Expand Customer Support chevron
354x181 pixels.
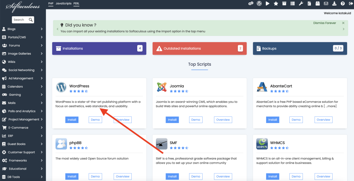coord(42,152)
